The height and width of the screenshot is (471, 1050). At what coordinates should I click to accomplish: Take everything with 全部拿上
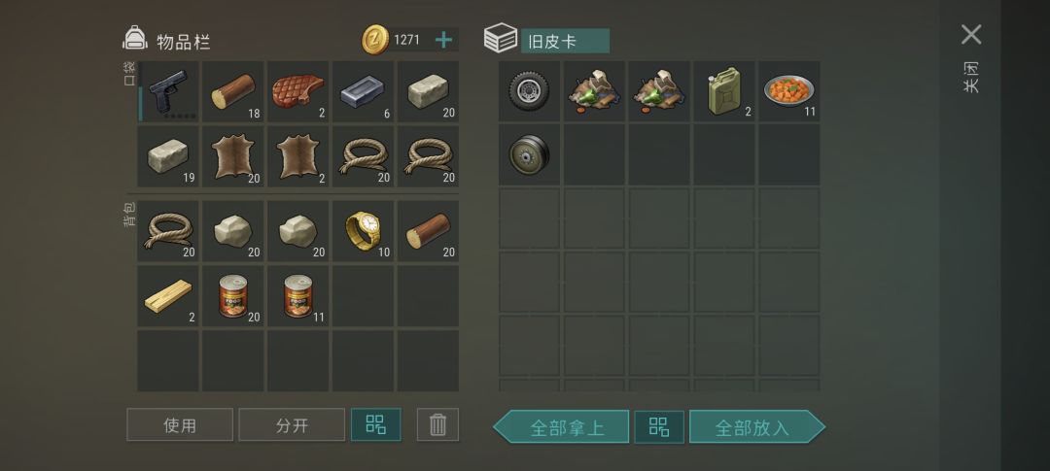[x=561, y=427]
